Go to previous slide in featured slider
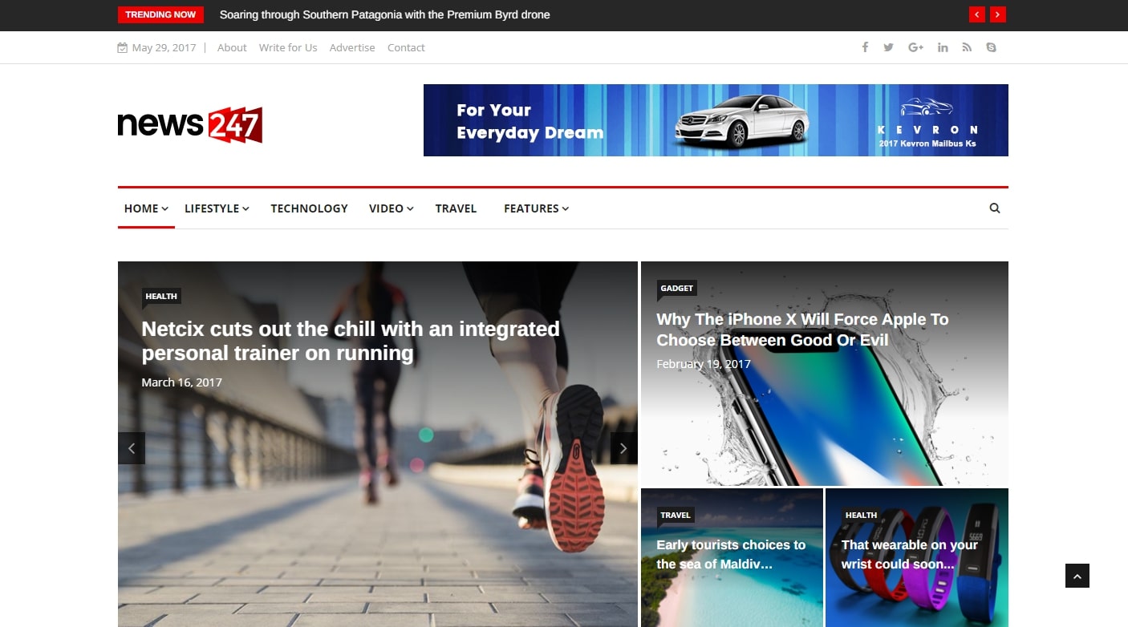Image resolution: width=1128 pixels, height=627 pixels. 132,448
